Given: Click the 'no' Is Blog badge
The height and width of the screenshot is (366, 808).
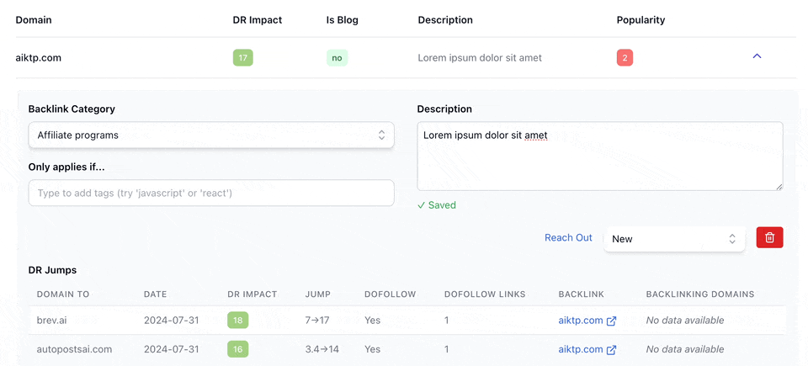Looking at the screenshot, I should 337,58.
